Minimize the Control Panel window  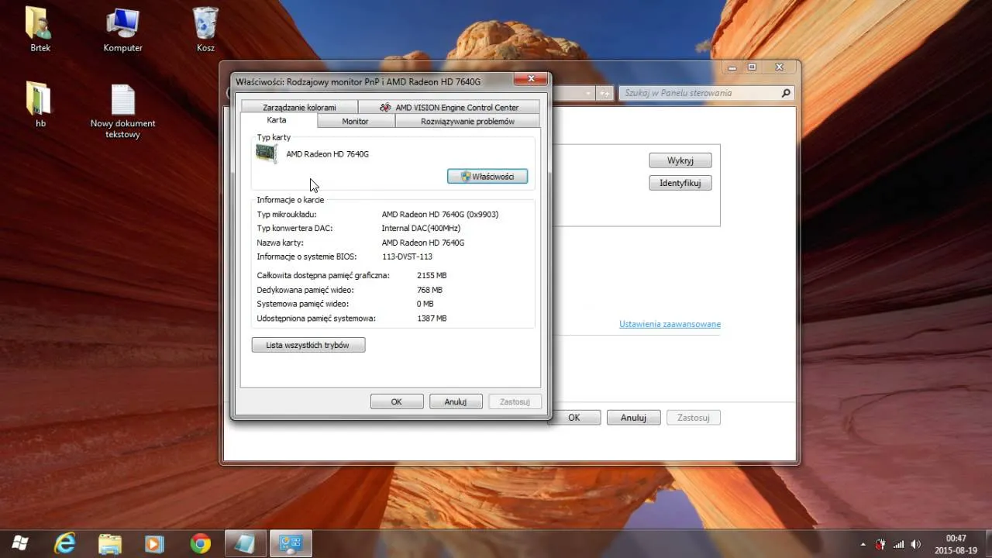(732, 67)
